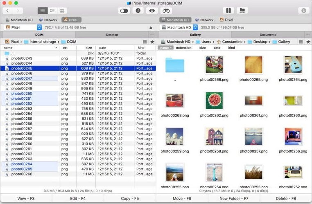Sort left panel by size column
Image resolution: width=312 pixels, height=204 pixels.
coord(86,48)
